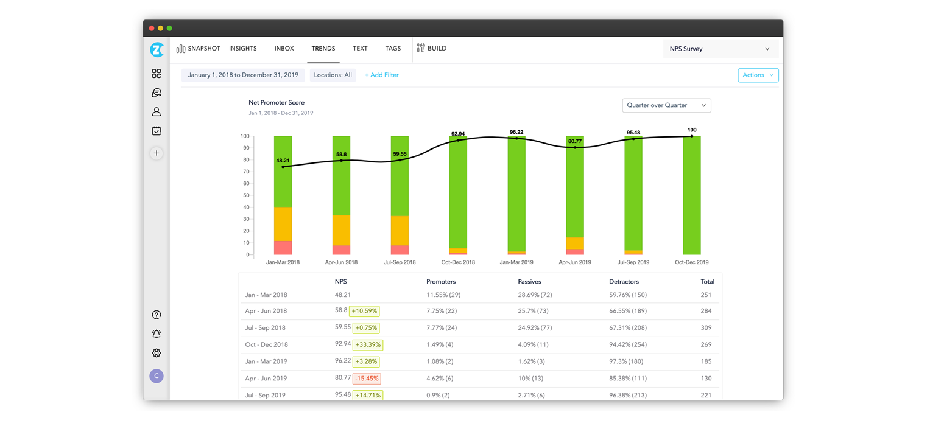
Task: Switch to the Inbox tab
Action: (284, 49)
